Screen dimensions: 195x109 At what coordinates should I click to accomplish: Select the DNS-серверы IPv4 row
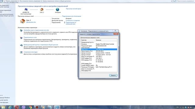coord(99,60)
